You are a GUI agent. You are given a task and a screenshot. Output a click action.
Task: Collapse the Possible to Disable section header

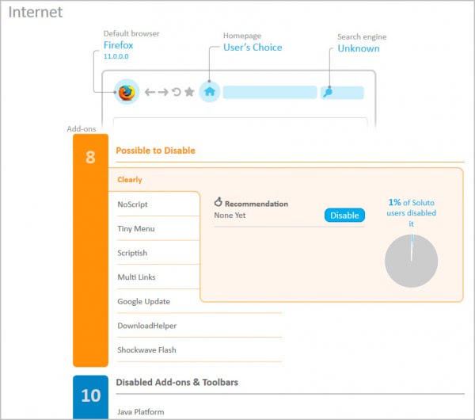point(155,151)
